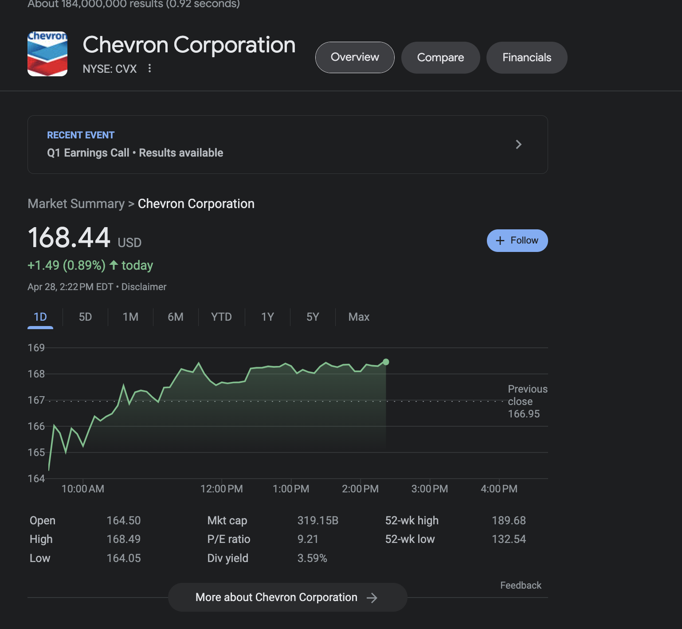This screenshot has width=682, height=629.
Task: Switch chart to 6M range
Action: 176,317
